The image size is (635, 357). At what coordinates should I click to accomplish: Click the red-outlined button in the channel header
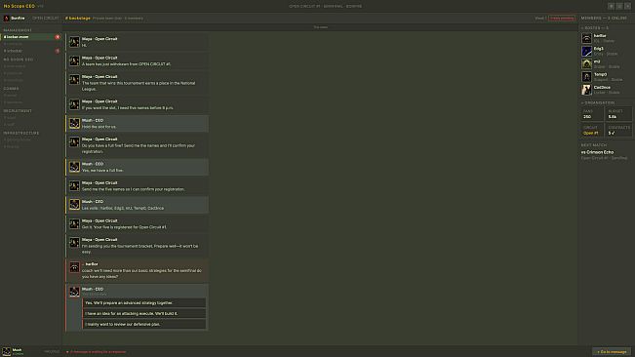pos(562,19)
